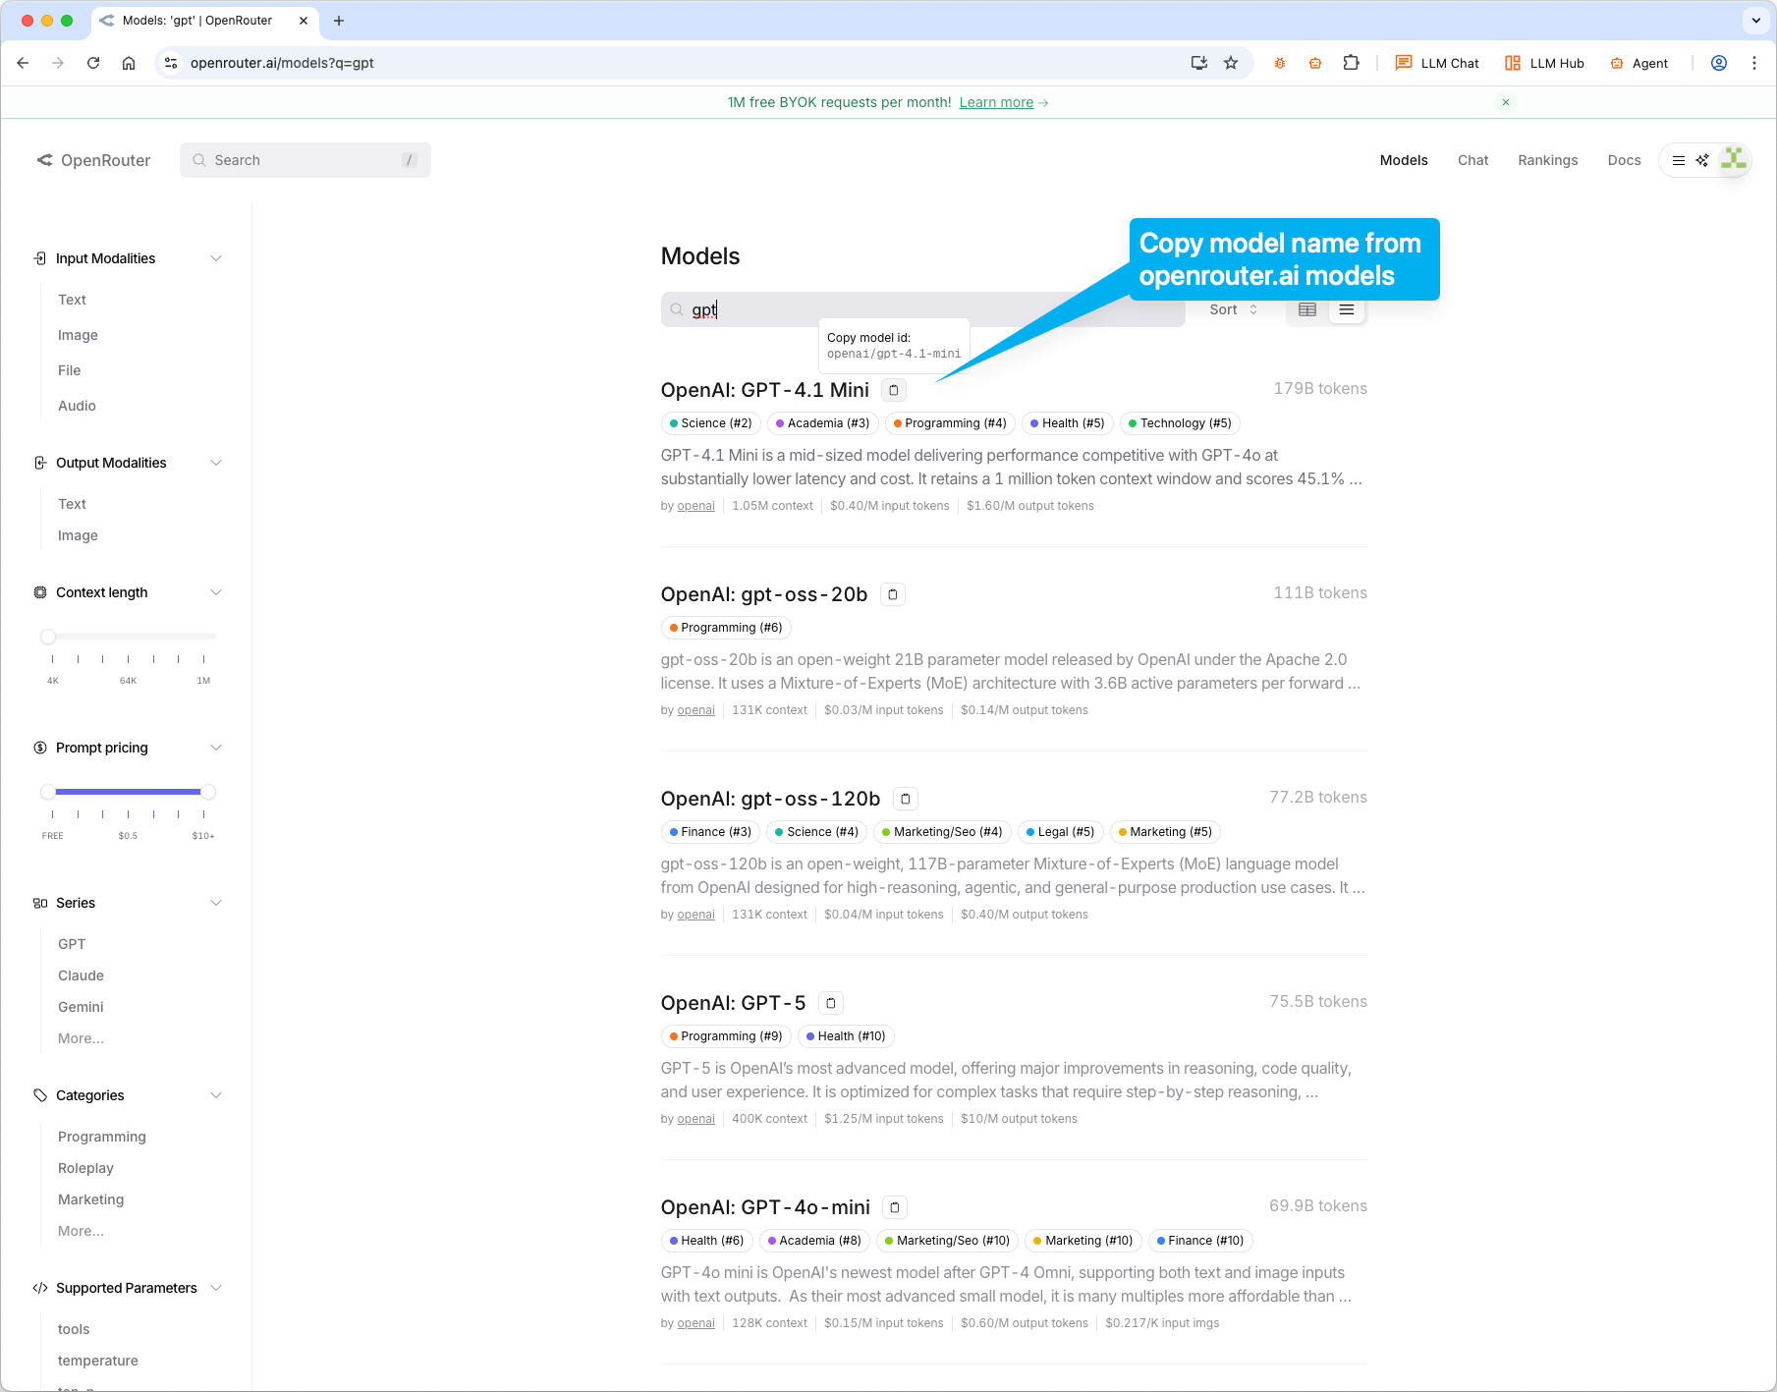
Task: Go to the Docs page
Action: pyautogui.click(x=1624, y=160)
